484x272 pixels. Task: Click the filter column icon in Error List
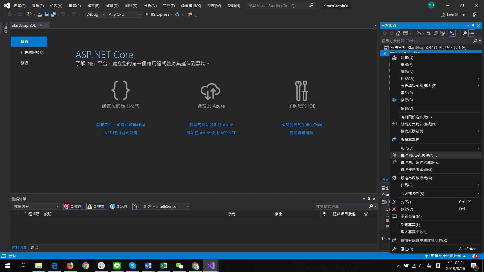coord(366,214)
